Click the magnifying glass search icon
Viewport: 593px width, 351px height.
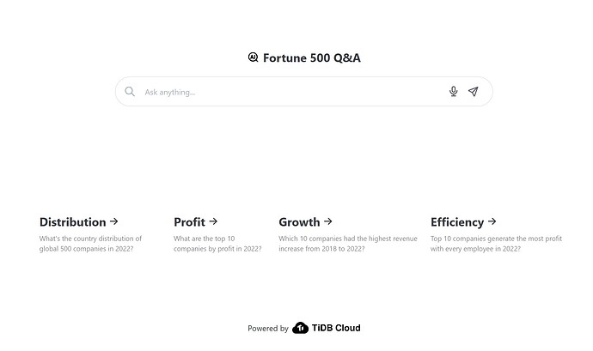point(130,92)
